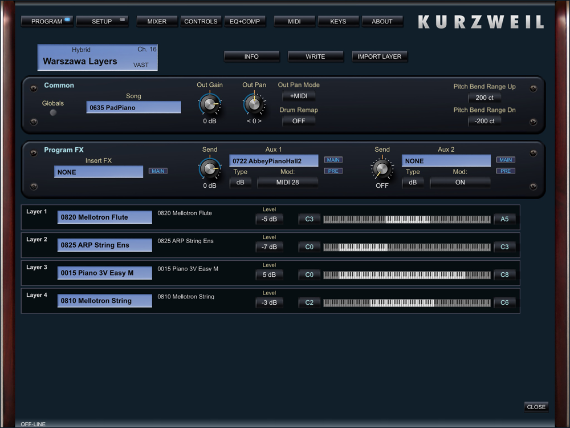570x428 pixels.
Task: Change Layer 4 low key C2
Action: [310, 302]
